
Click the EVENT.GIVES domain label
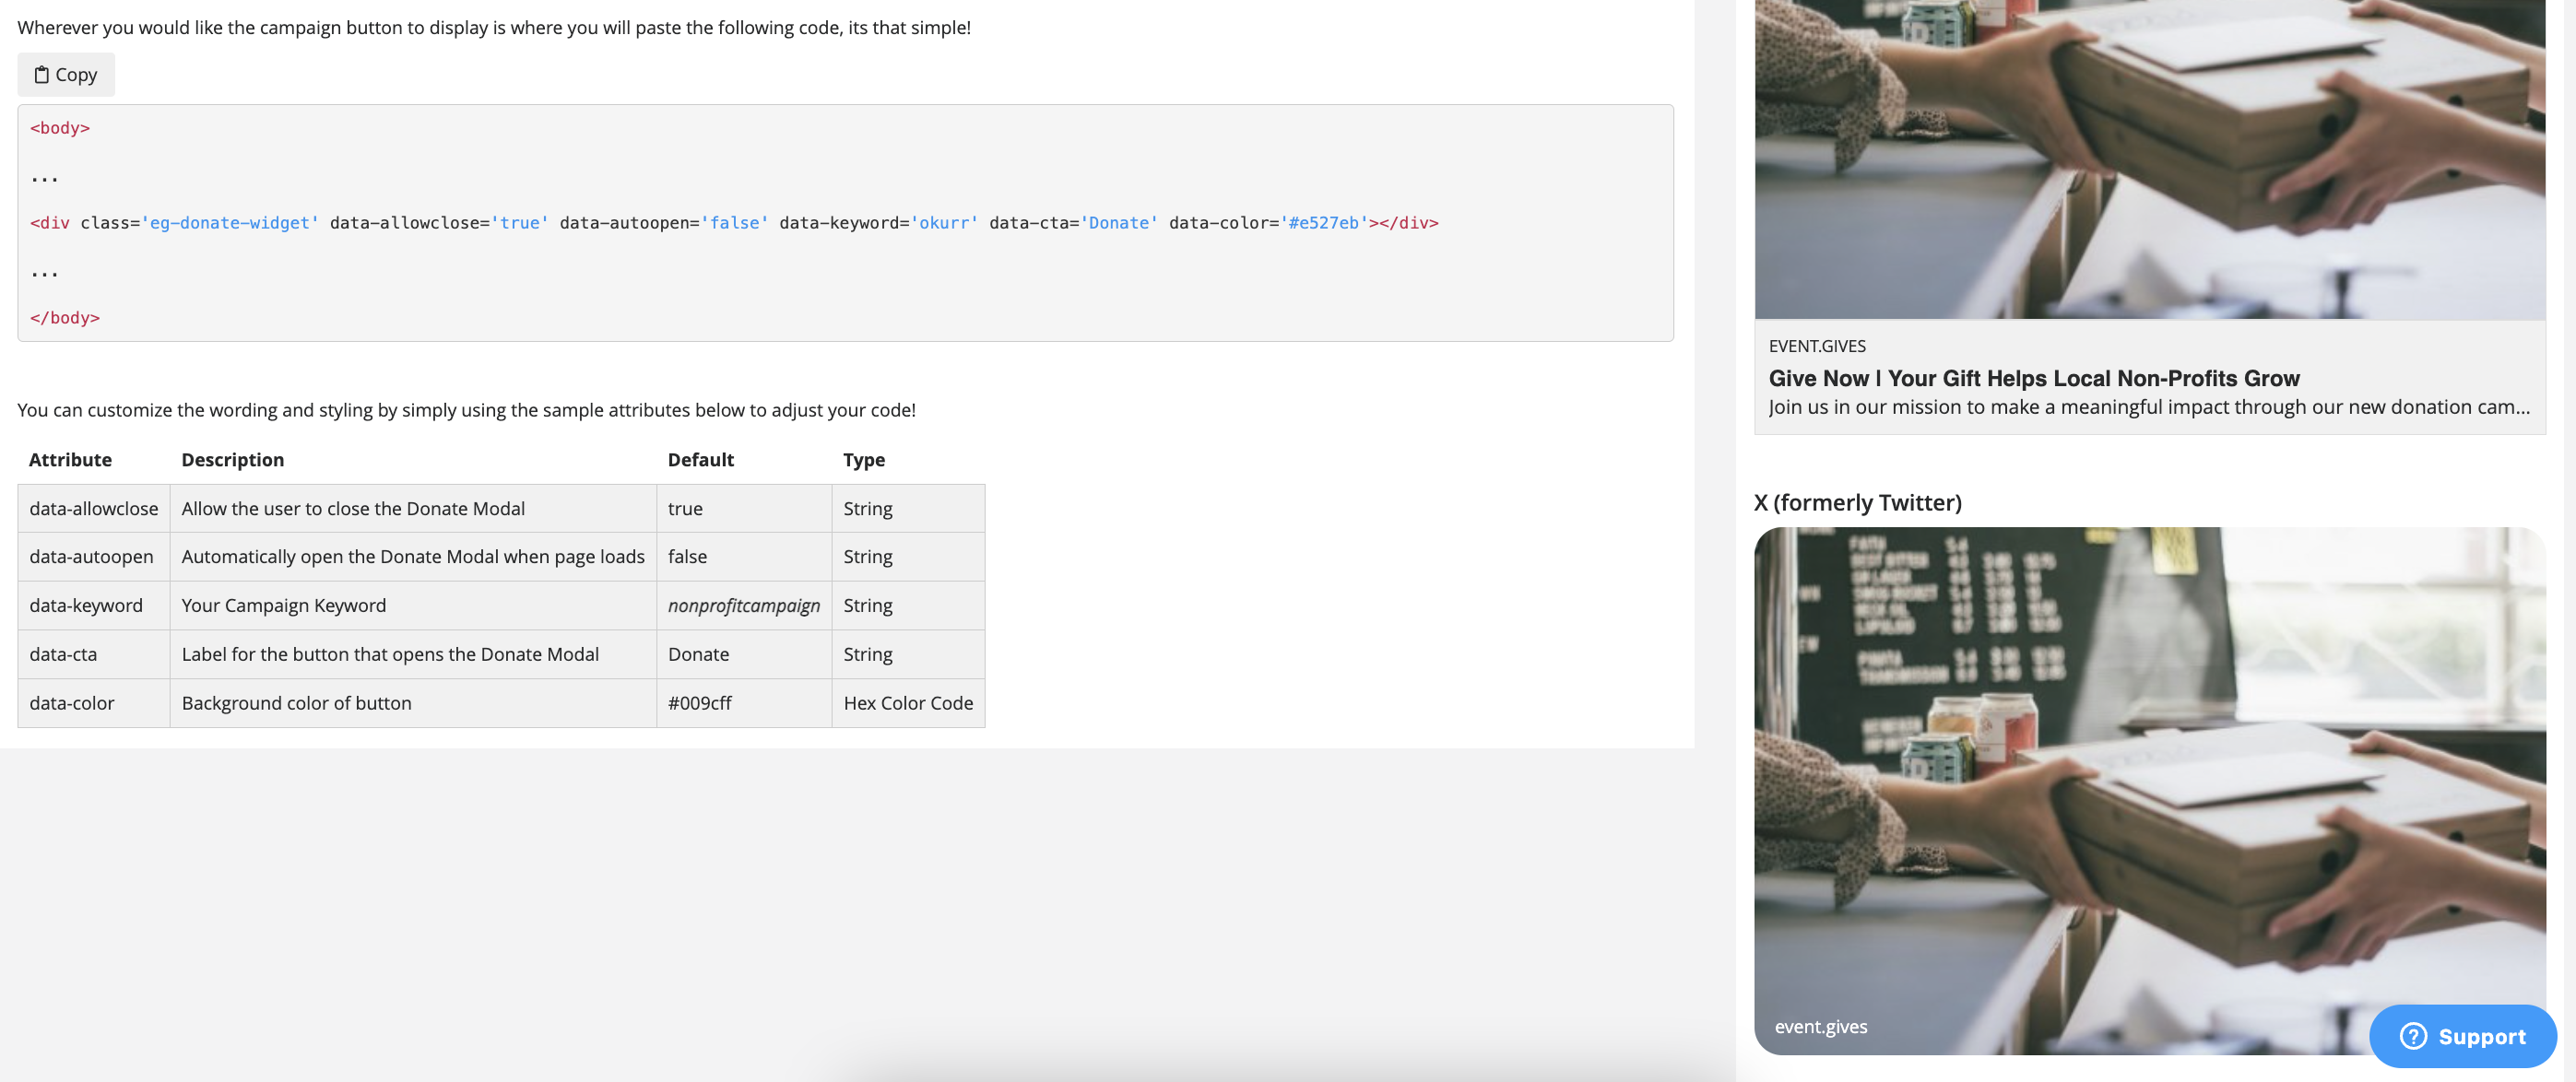[x=1817, y=346]
